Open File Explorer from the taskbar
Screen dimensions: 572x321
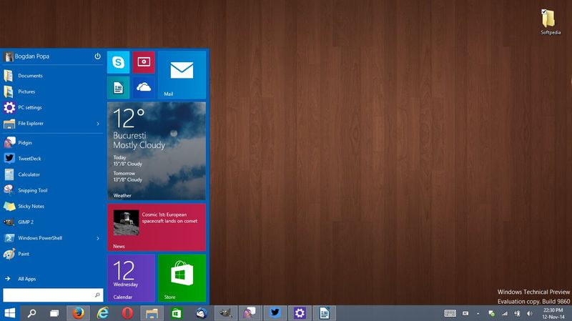click(x=152, y=313)
